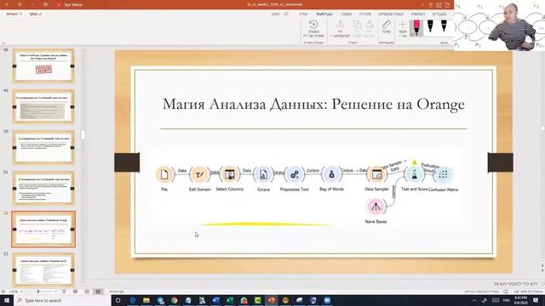Open slide 49 thumbnail
The image size is (545, 306).
pos(43,106)
